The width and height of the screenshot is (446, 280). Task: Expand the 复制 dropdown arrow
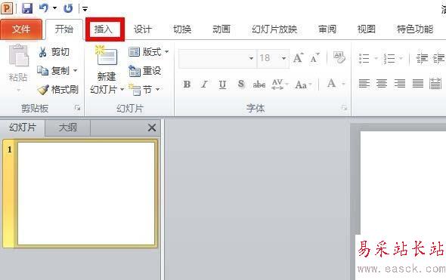pyautogui.click(x=76, y=70)
